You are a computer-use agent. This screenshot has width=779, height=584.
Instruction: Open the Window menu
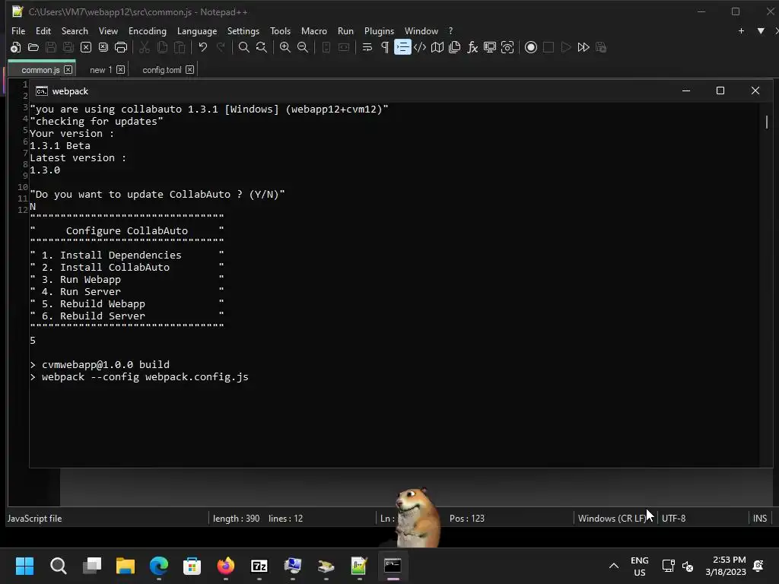[x=421, y=30]
